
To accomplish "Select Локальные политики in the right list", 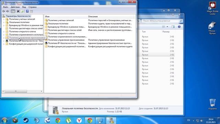I will click(x=58, y=23).
